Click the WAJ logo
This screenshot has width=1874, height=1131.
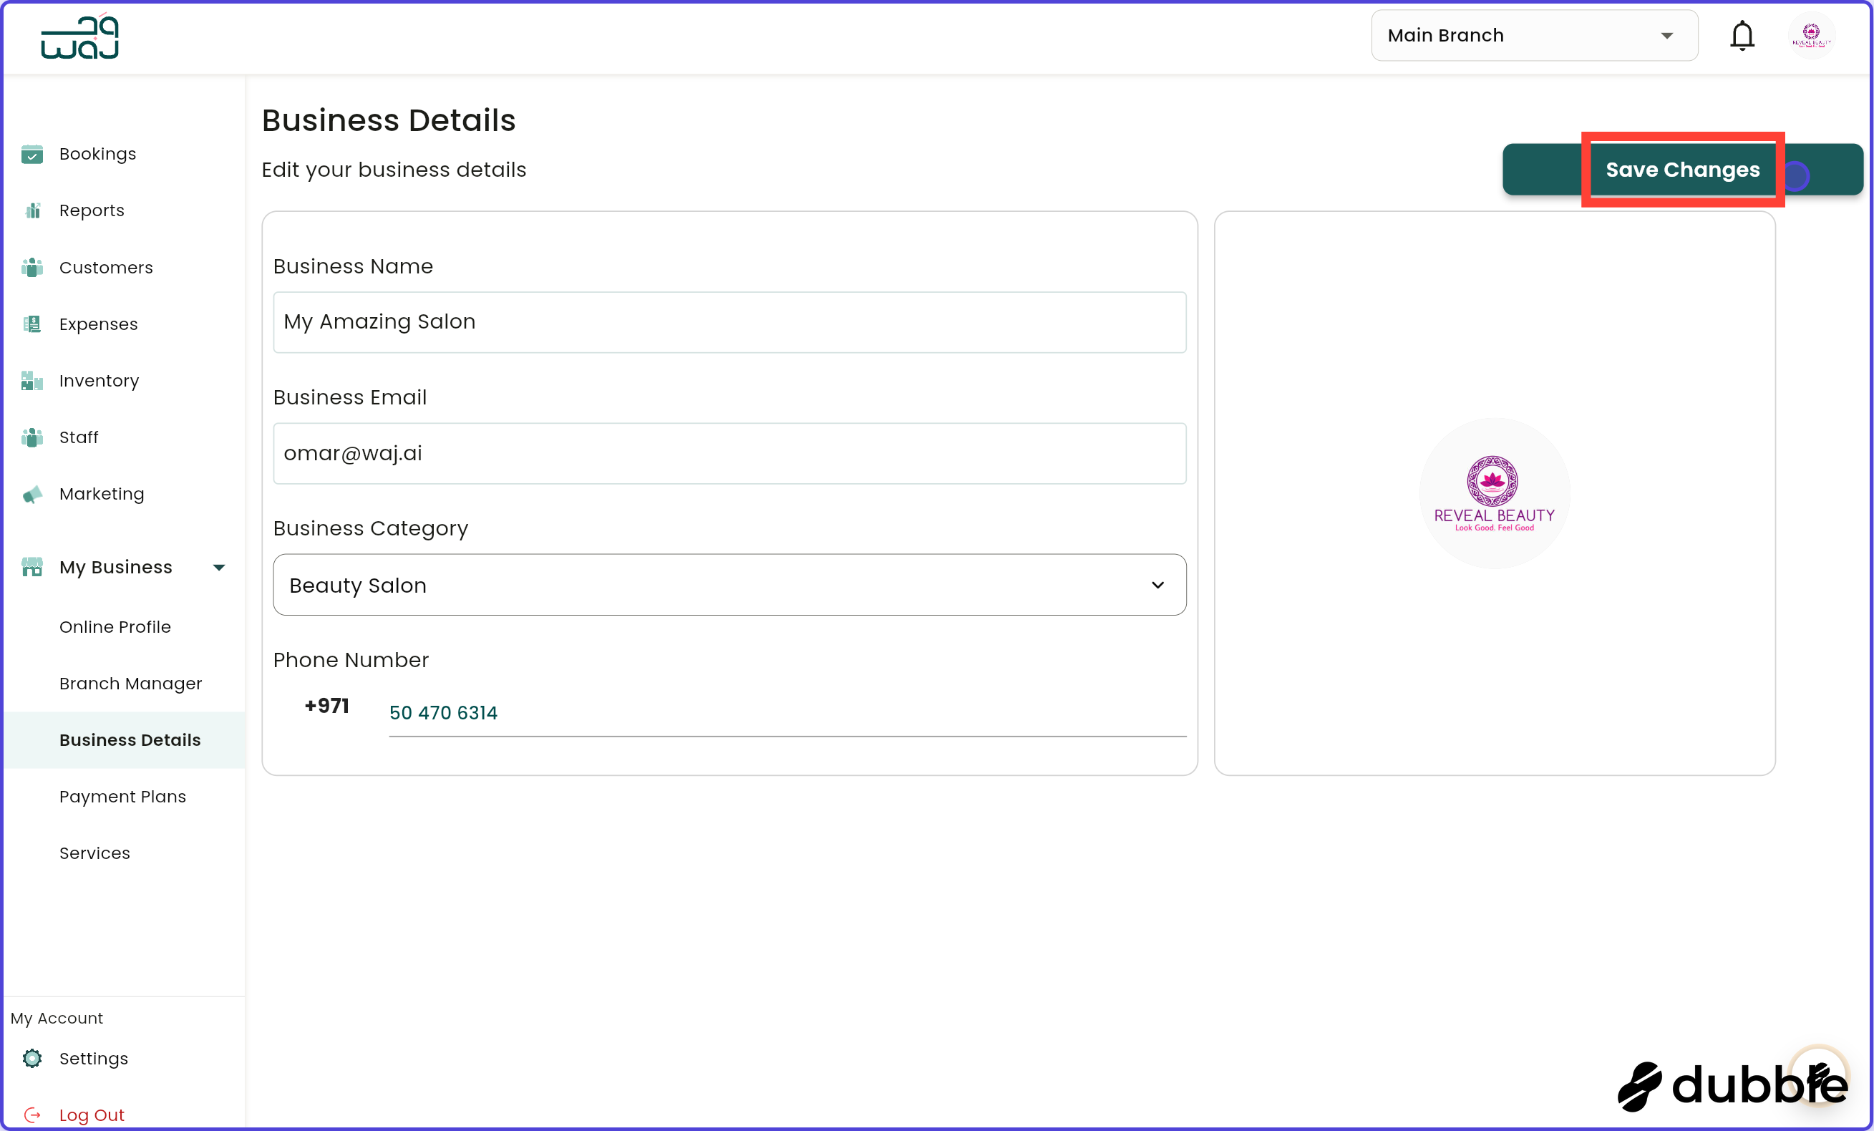[79, 36]
